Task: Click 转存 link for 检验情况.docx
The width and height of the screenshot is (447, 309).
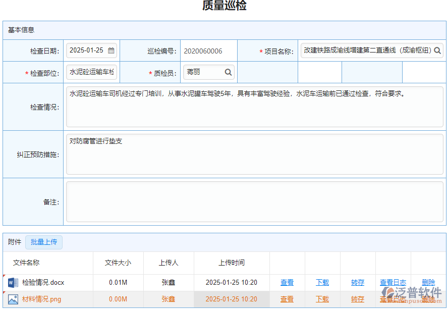Action: [x=357, y=282]
